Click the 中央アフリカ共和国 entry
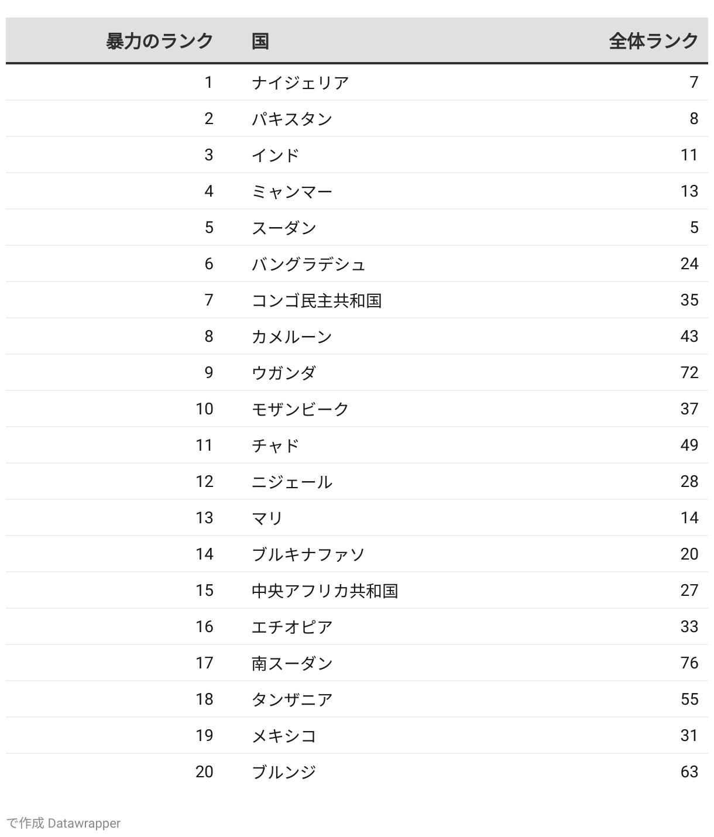The height and width of the screenshot is (837, 714). click(325, 591)
